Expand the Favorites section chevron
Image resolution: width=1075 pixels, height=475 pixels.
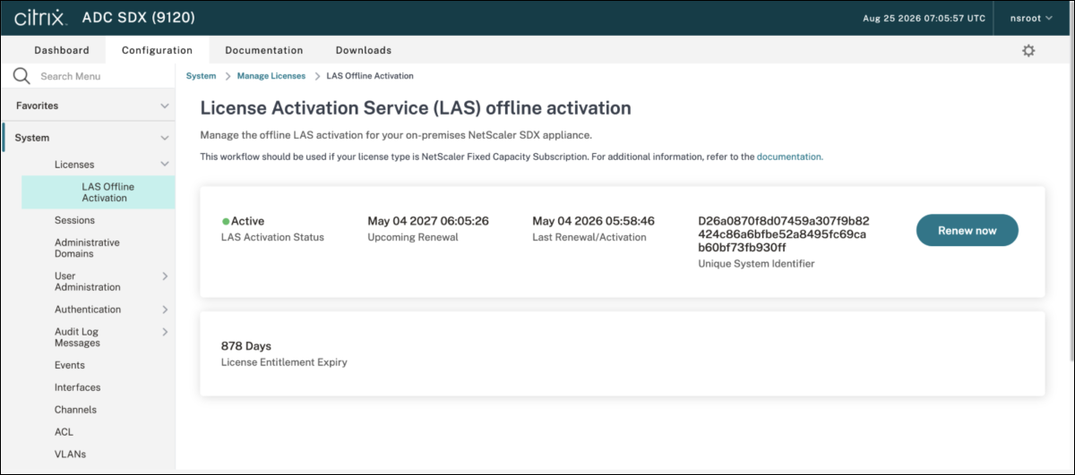click(x=165, y=106)
